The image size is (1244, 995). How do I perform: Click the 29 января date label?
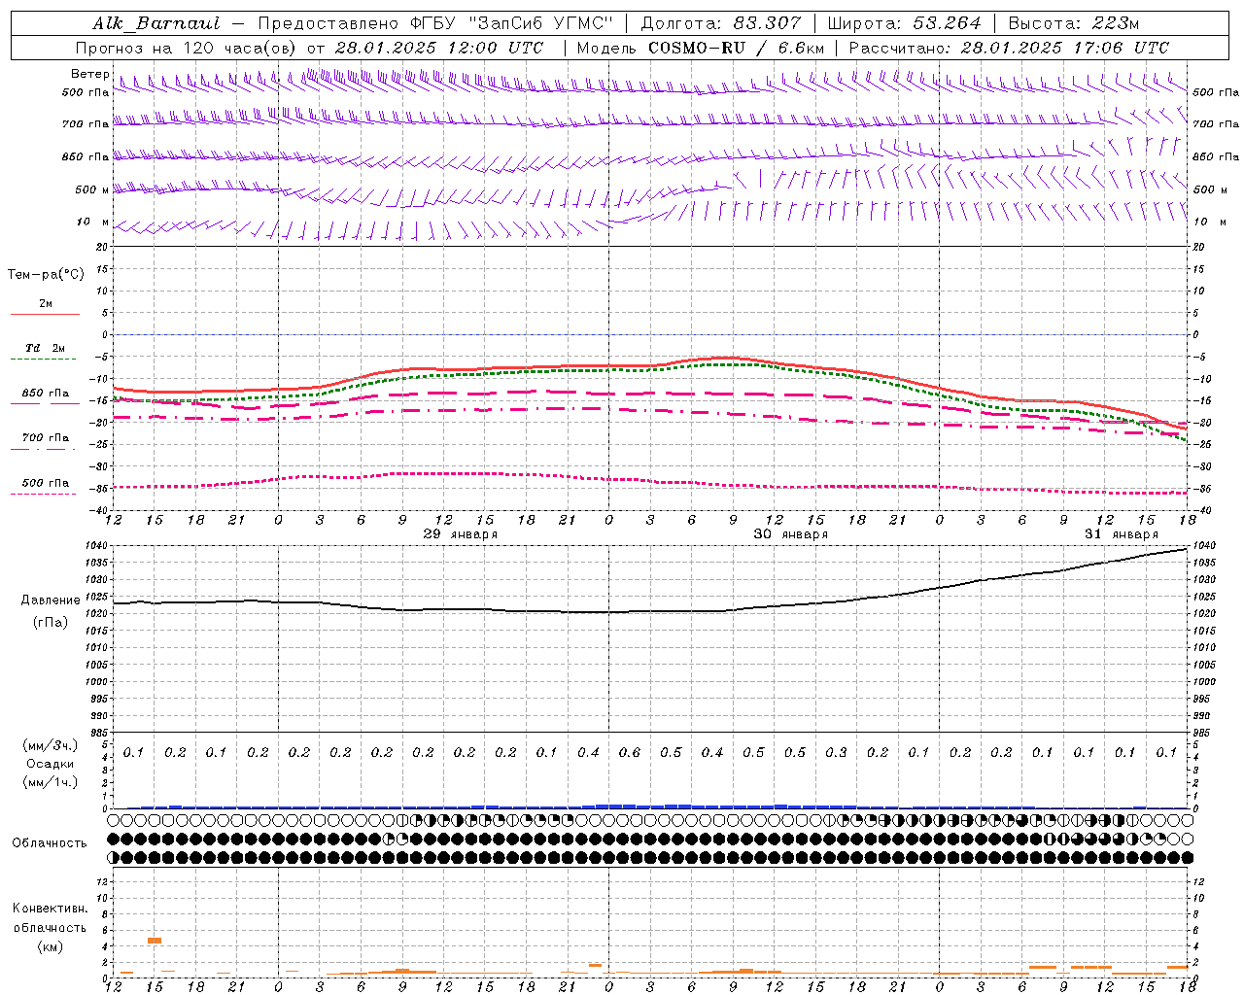(x=461, y=534)
